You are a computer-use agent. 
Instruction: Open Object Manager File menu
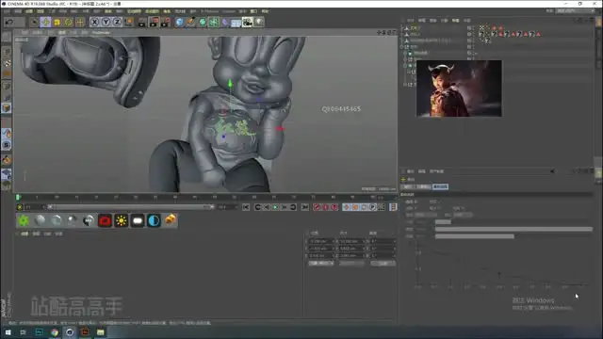[411, 21]
